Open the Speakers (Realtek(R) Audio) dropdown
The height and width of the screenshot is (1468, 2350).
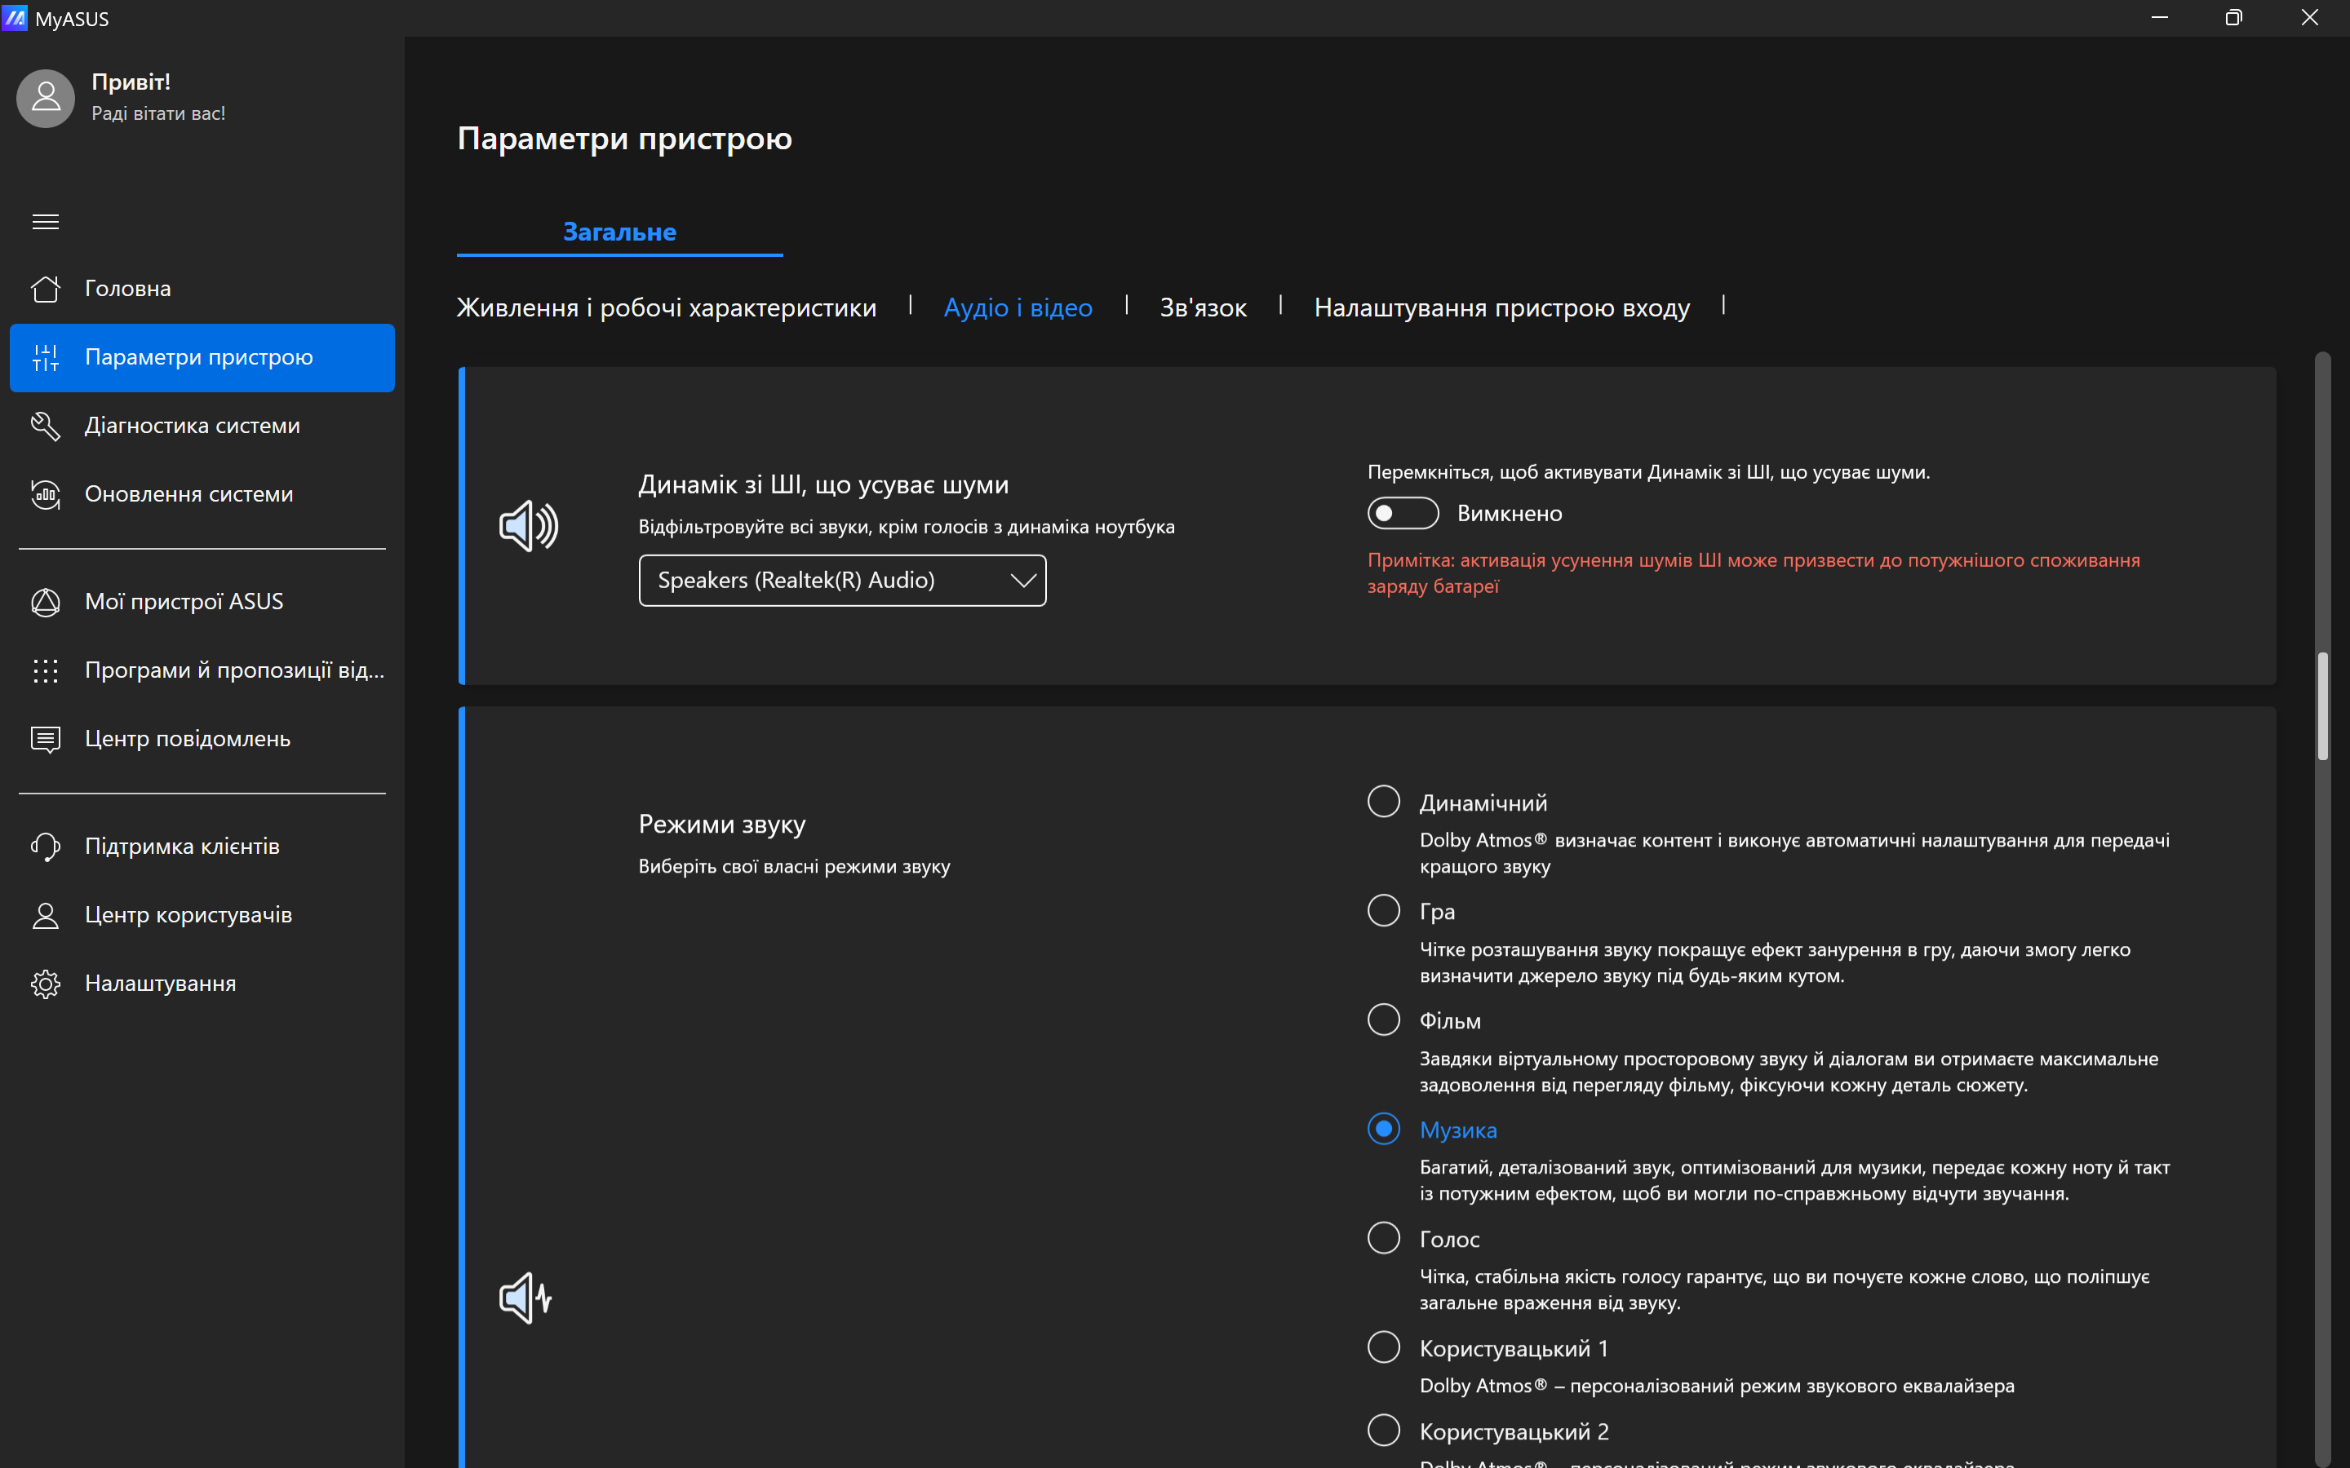click(x=842, y=581)
